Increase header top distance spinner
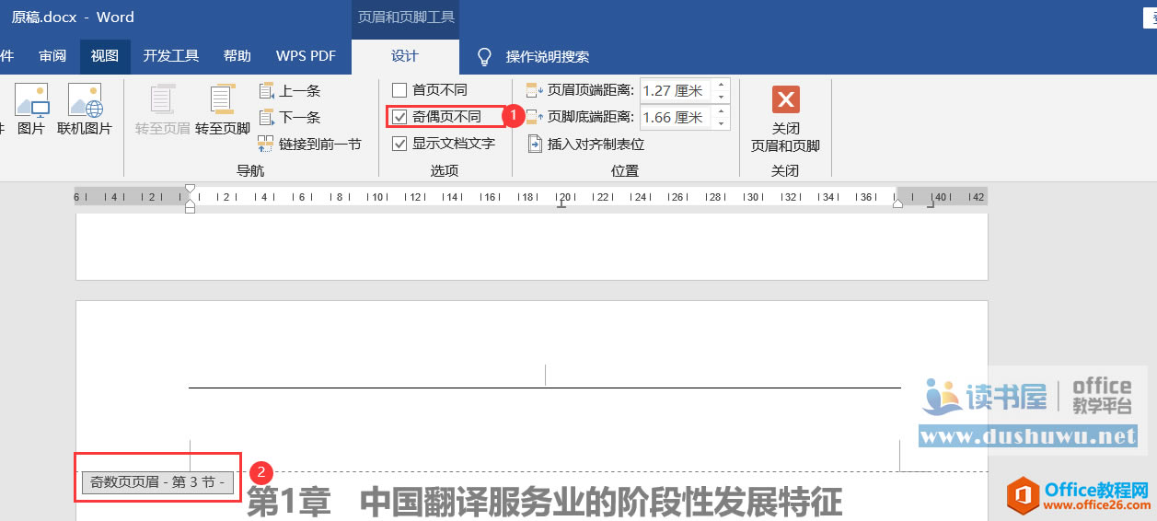1157x521 pixels. coord(721,85)
